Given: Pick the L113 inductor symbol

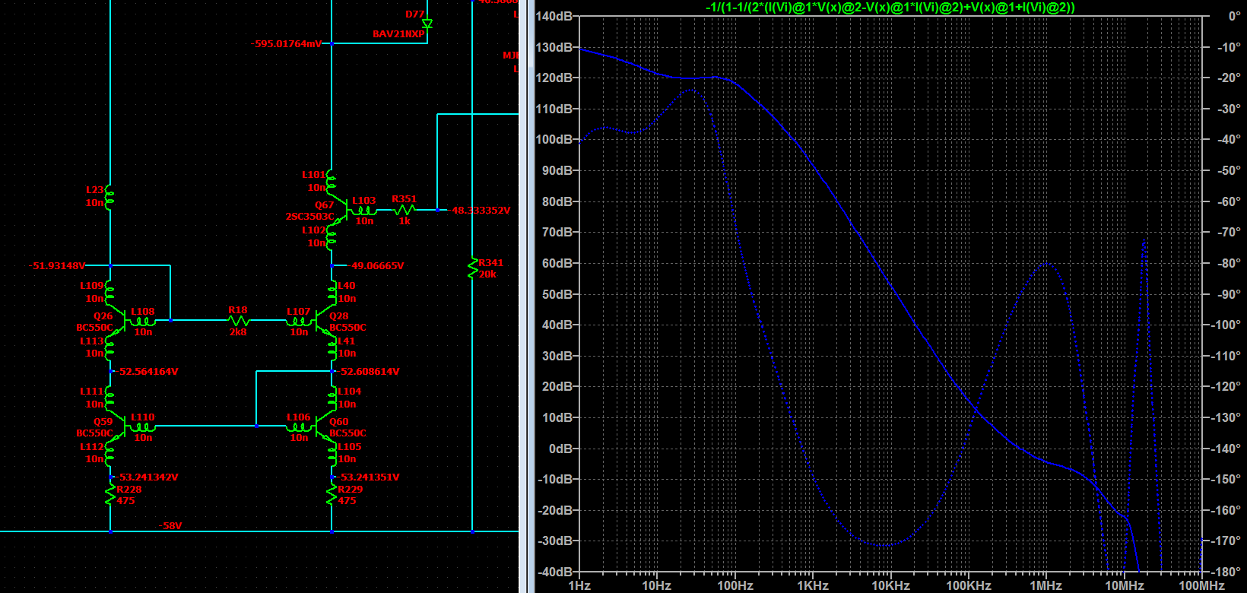Looking at the screenshot, I should pos(109,347).
